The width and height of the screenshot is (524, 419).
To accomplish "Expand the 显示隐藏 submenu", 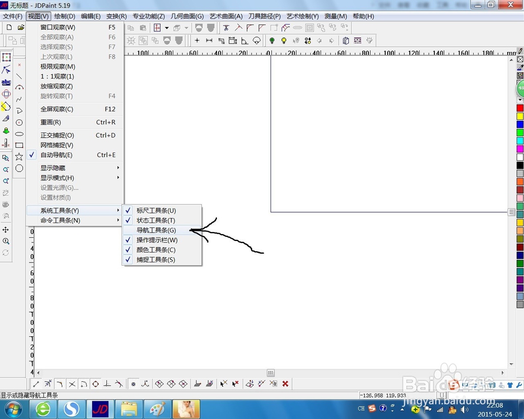I will [75, 168].
